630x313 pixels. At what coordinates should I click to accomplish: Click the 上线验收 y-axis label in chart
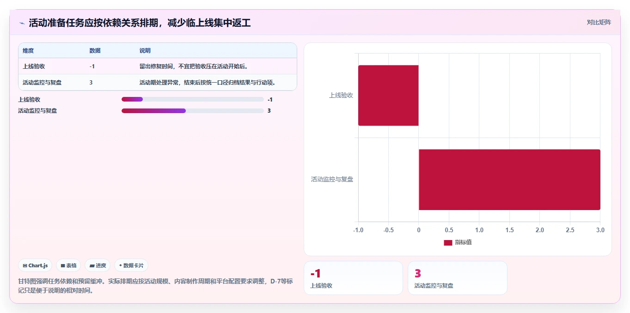click(x=341, y=95)
